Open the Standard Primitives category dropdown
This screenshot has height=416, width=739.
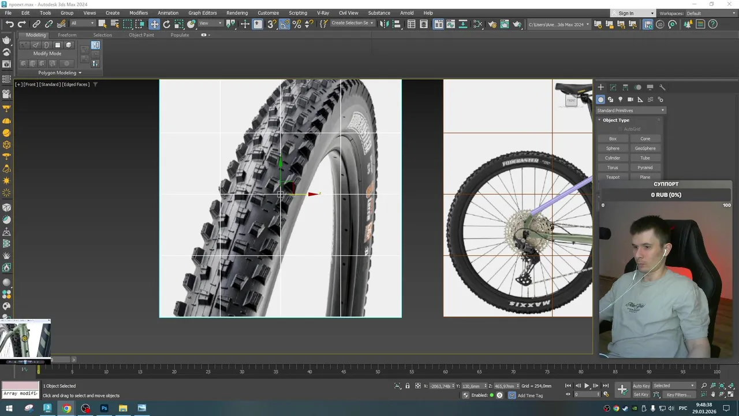(630, 110)
